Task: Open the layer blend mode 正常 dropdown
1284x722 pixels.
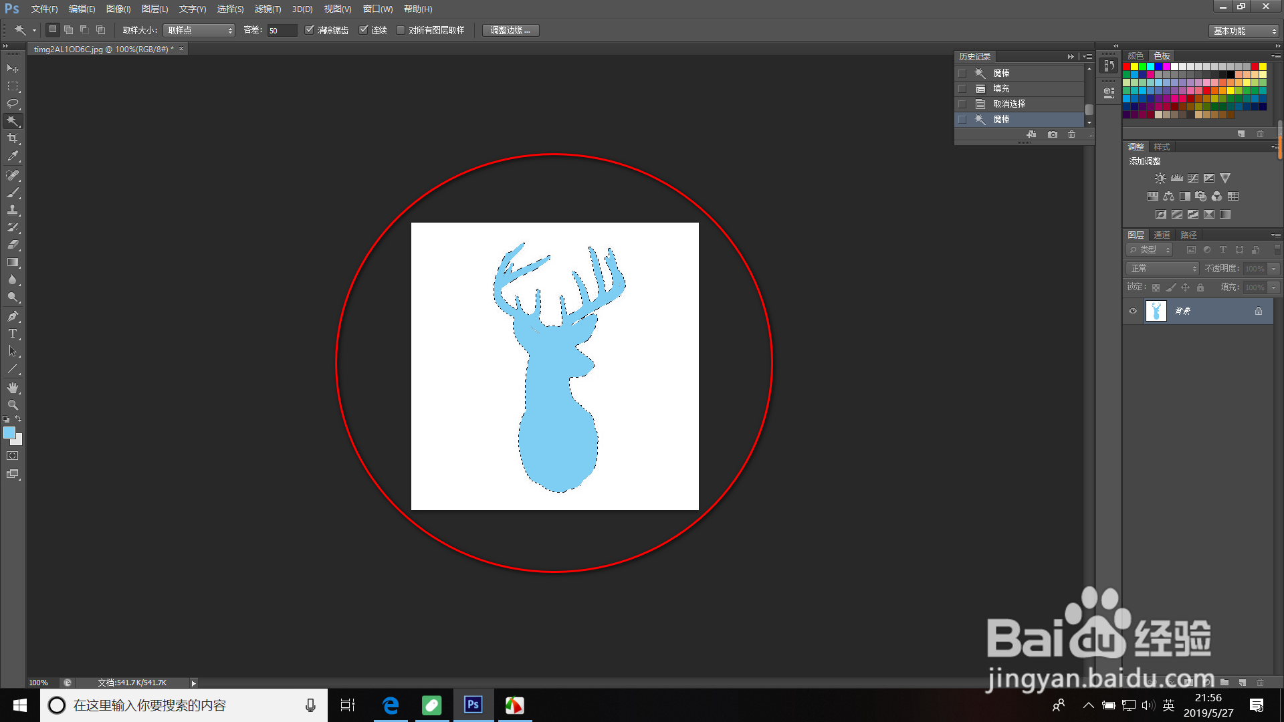Action: tap(1163, 268)
